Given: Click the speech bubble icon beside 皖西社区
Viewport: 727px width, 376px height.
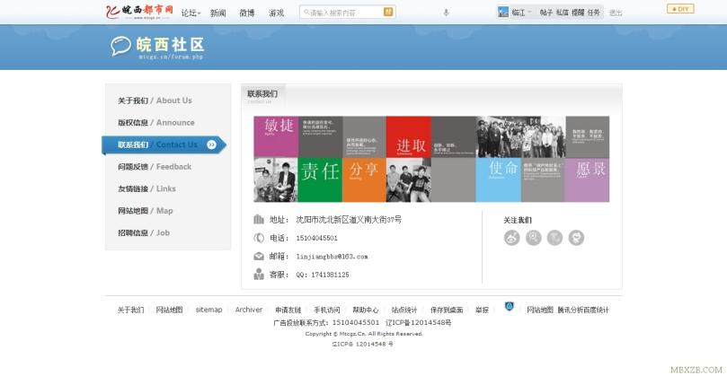Looking at the screenshot, I should point(121,46).
